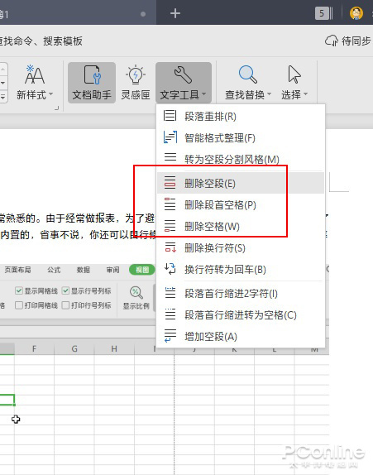Image resolution: width=373 pixels, height=475 pixels.
Task: Toggle 显示行号列标 checkbox
Action: (65, 290)
